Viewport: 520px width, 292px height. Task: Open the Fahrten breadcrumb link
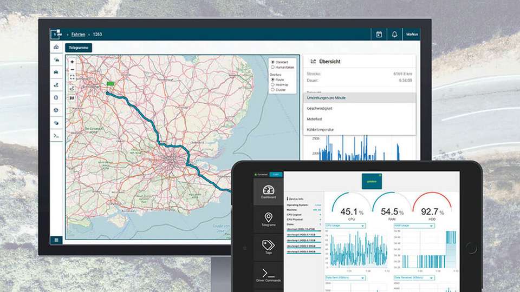point(78,35)
